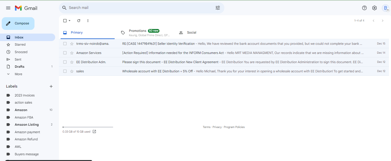This screenshot has width=391, height=161.
Task: Star the Amazon Services email
Action: pos(72,53)
